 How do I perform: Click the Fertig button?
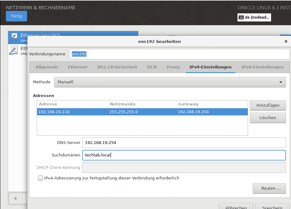16,16
